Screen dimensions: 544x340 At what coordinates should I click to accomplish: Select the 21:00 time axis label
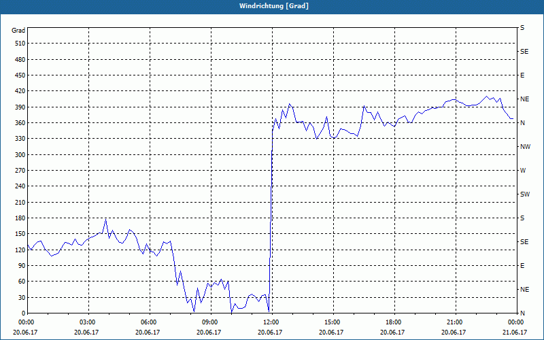coord(454,322)
